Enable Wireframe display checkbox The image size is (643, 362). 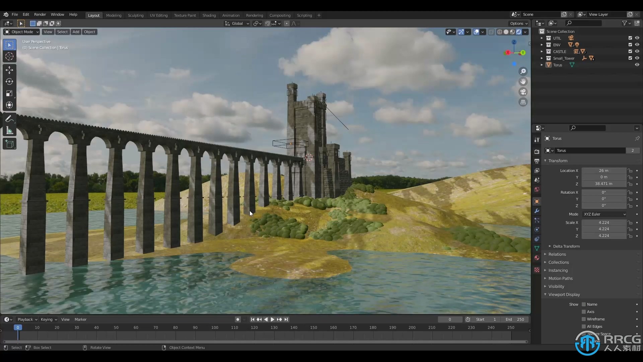[584, 319]
